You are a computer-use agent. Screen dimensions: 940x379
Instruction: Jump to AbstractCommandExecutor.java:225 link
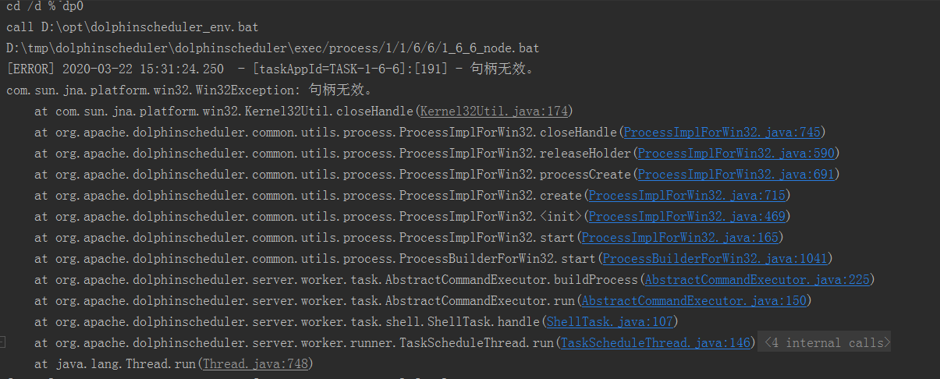tap(756, 279)
